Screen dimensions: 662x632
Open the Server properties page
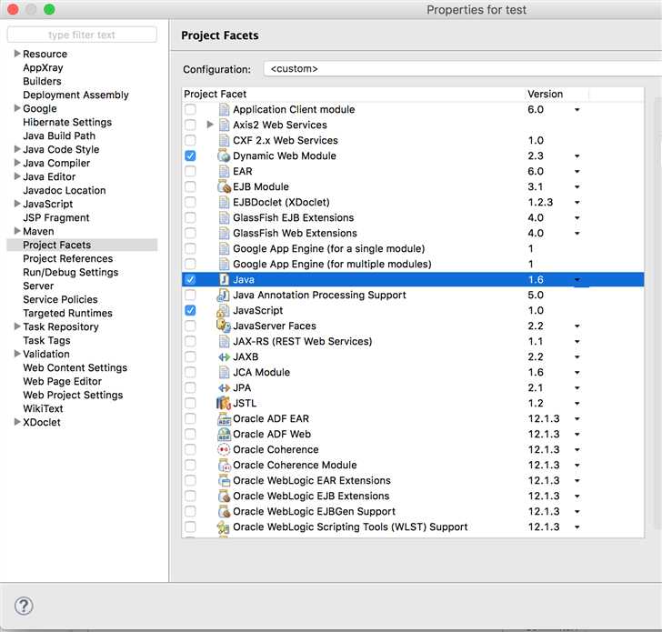(x=38, y=286)
